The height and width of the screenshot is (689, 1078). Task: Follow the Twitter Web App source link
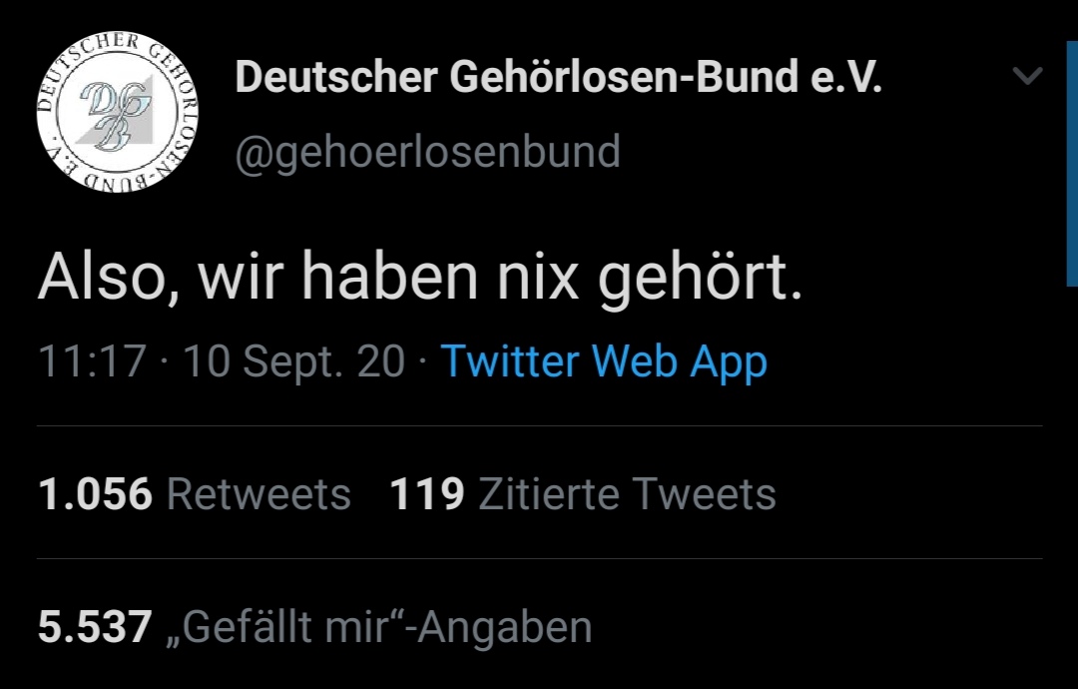click(x=603, y=361)
